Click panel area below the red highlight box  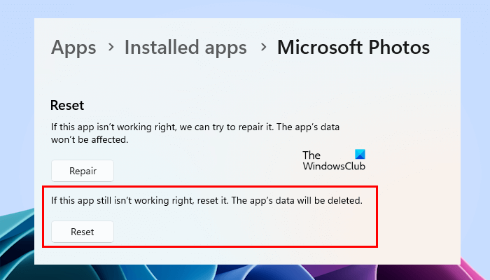(x=245, y=255)
